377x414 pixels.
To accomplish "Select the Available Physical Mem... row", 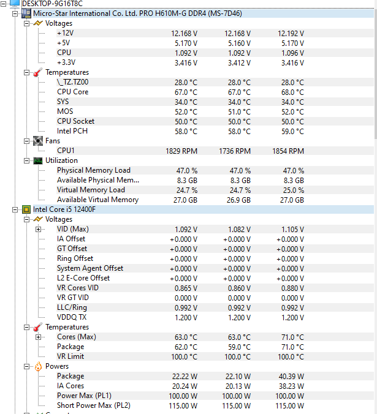I will 215,180.
